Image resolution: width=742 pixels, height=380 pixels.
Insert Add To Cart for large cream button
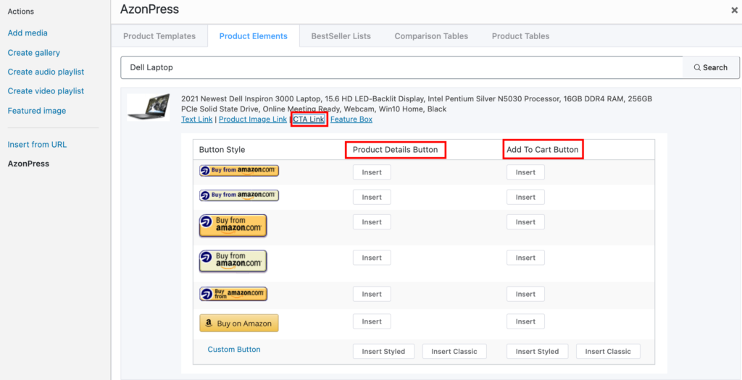(526, 258)
